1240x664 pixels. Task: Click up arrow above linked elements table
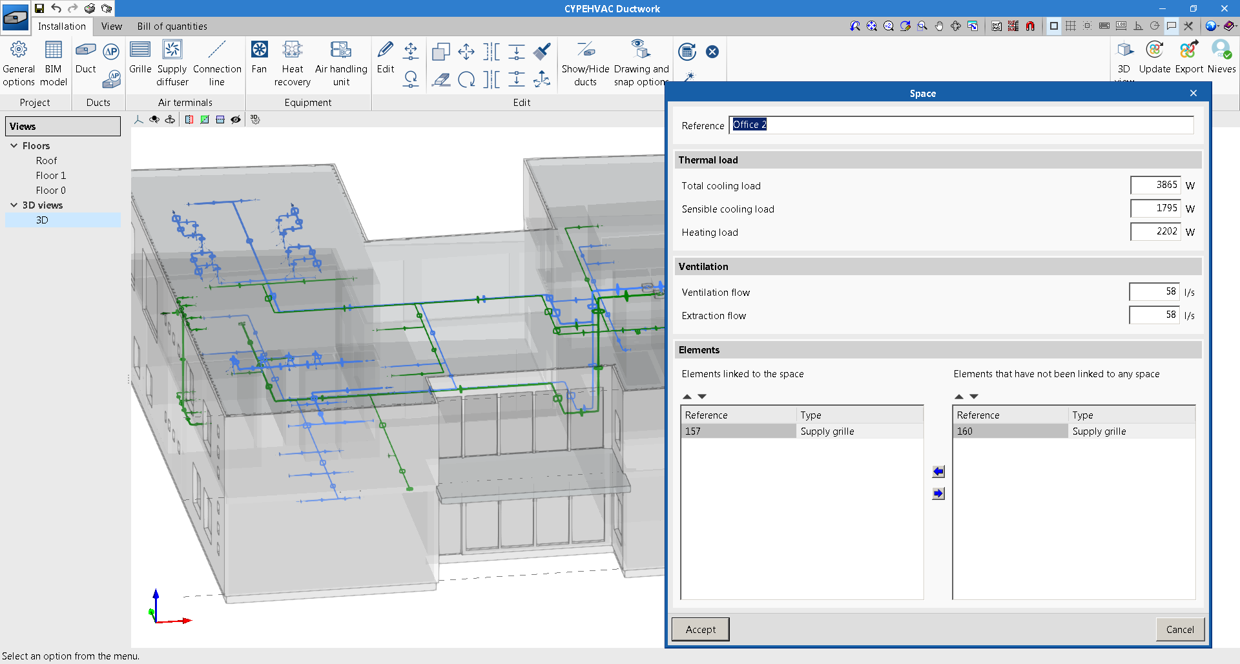tap(687, 397)
